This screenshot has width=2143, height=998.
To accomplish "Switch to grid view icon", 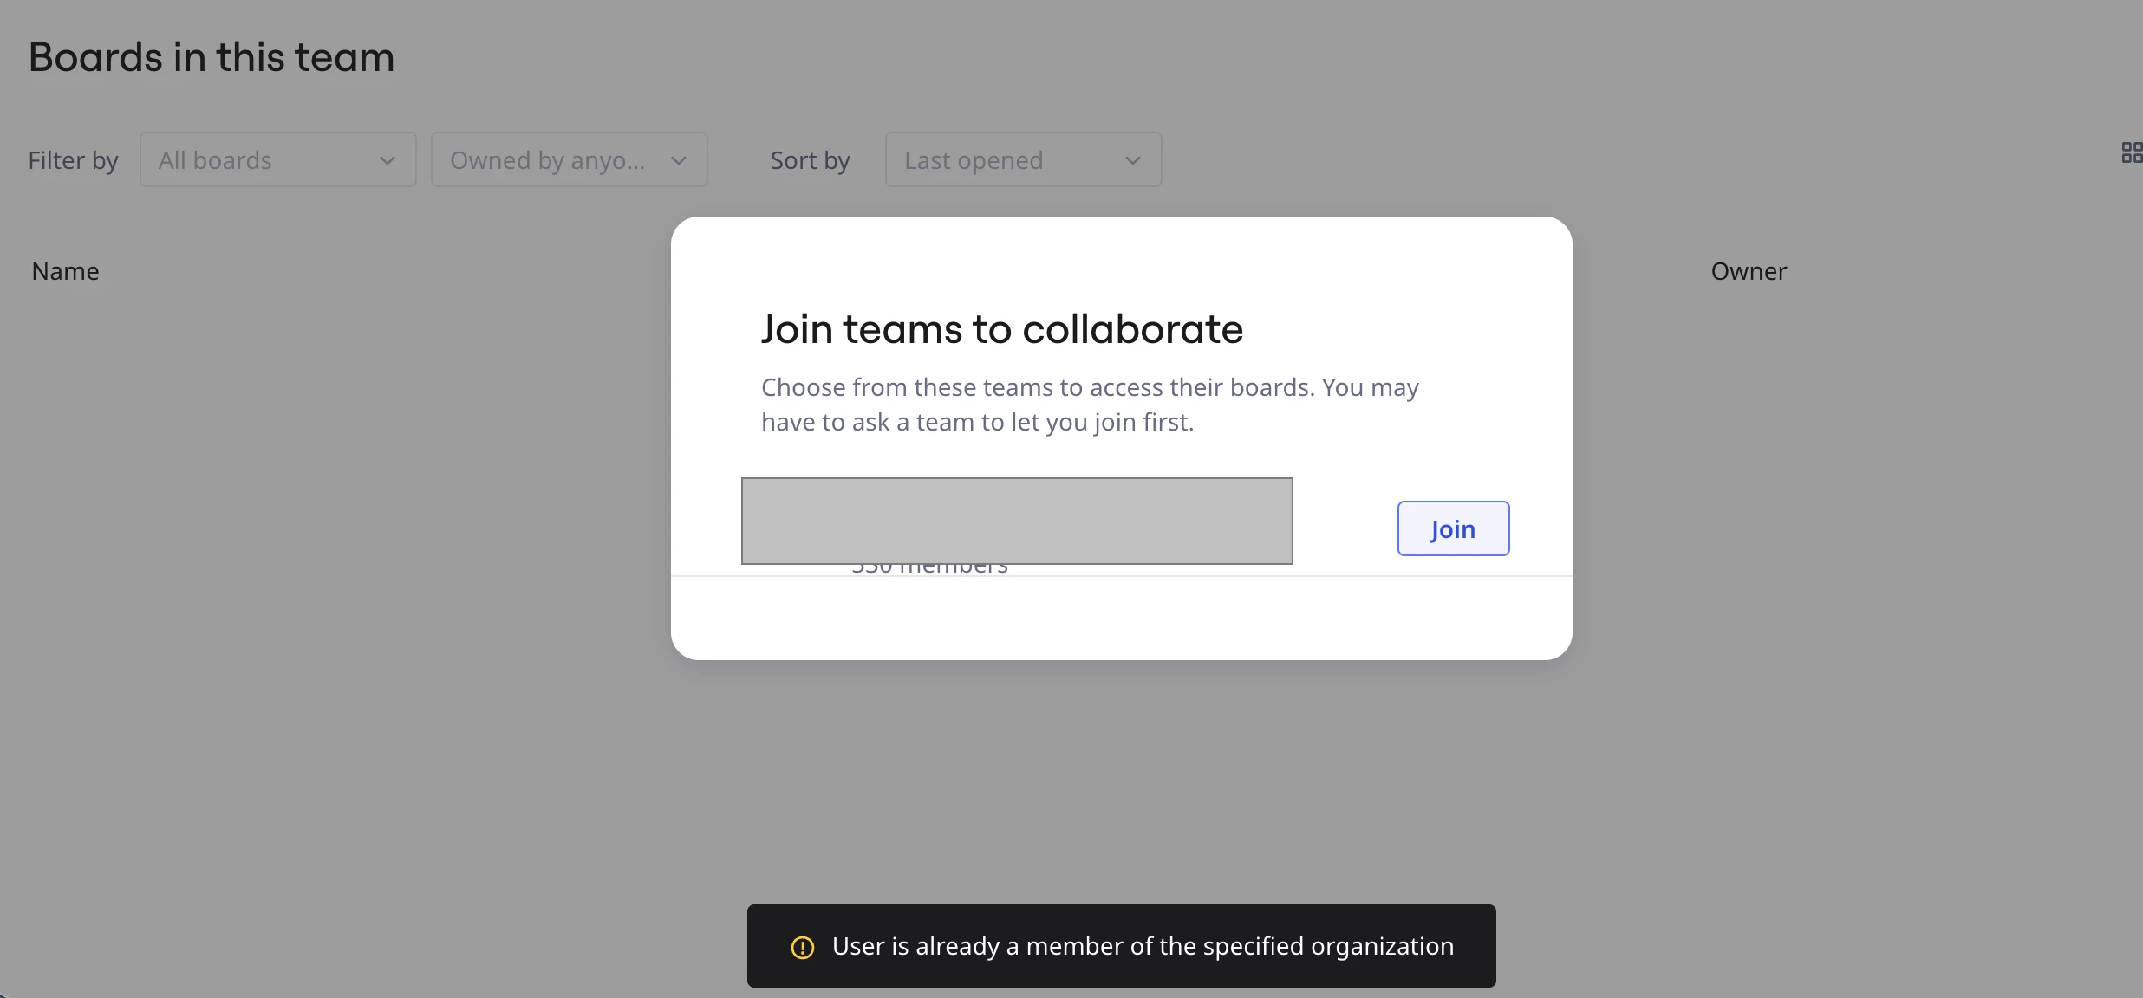I will [2132, 153].
